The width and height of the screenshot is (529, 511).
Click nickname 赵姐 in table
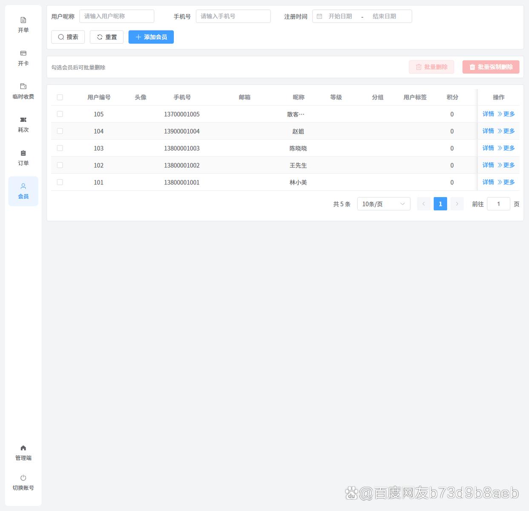298,131
